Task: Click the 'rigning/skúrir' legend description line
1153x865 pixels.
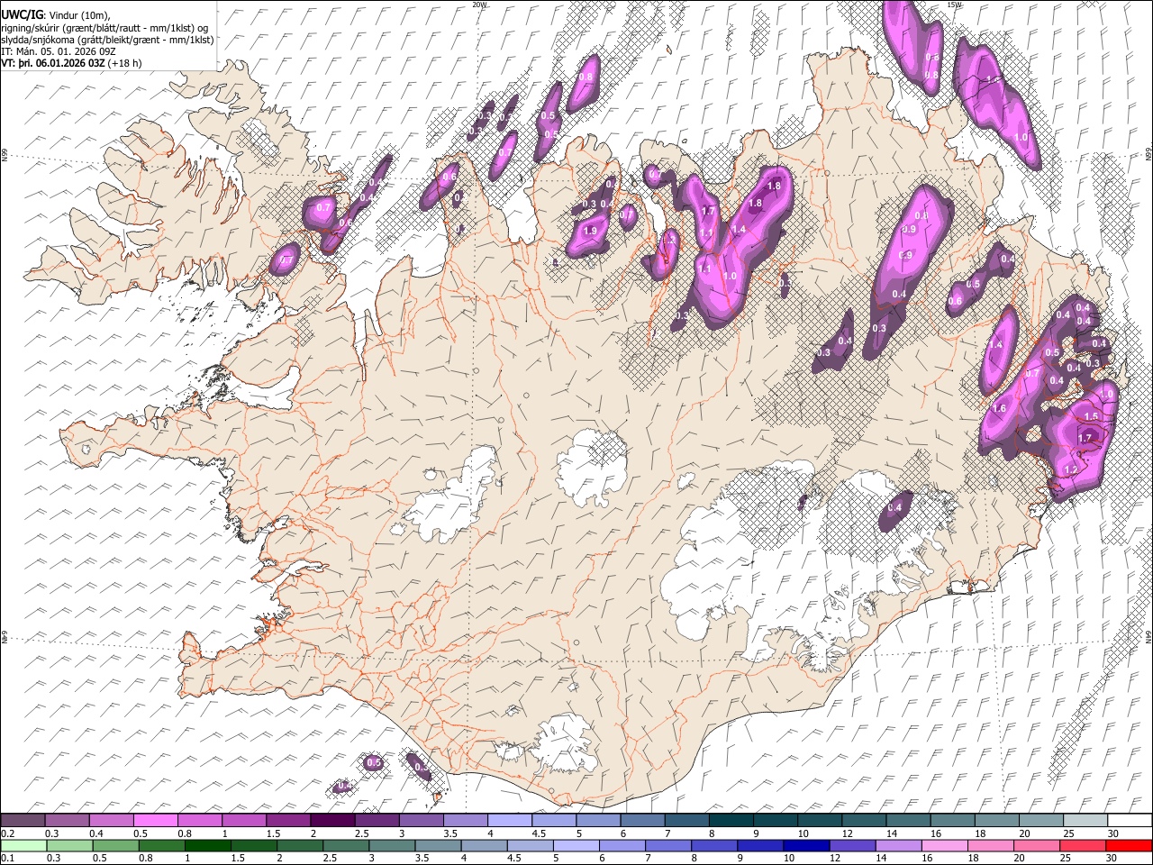Action: (x=106, y=27)
